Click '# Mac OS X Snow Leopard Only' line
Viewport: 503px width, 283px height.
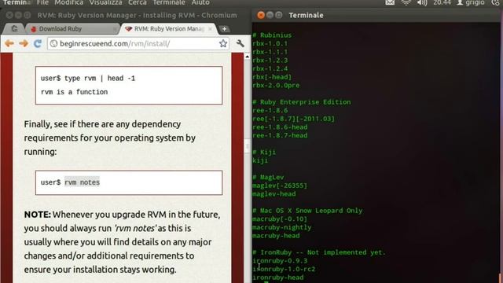point(307,211)
